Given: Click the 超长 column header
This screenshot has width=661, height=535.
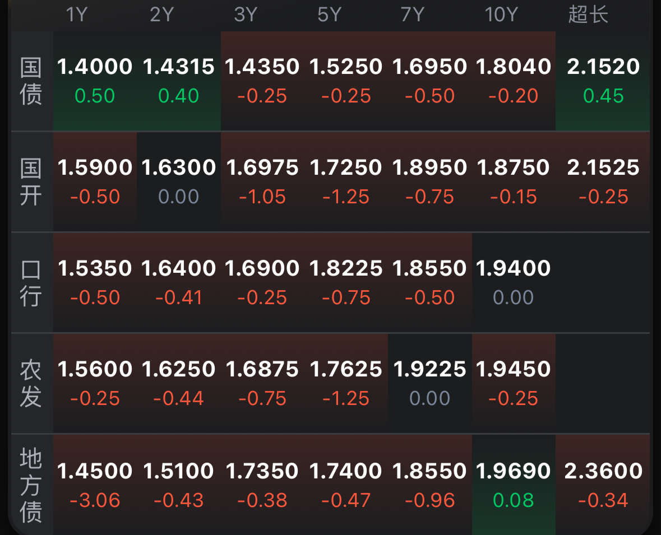Looking at the screenshot, I should click(x=588, y=15).
